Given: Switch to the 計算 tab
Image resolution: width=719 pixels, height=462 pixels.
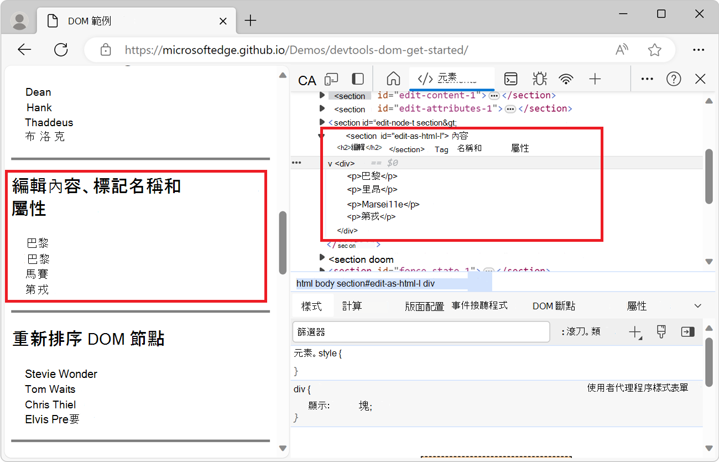Looking at the screenshot, I should pos(352,305).
